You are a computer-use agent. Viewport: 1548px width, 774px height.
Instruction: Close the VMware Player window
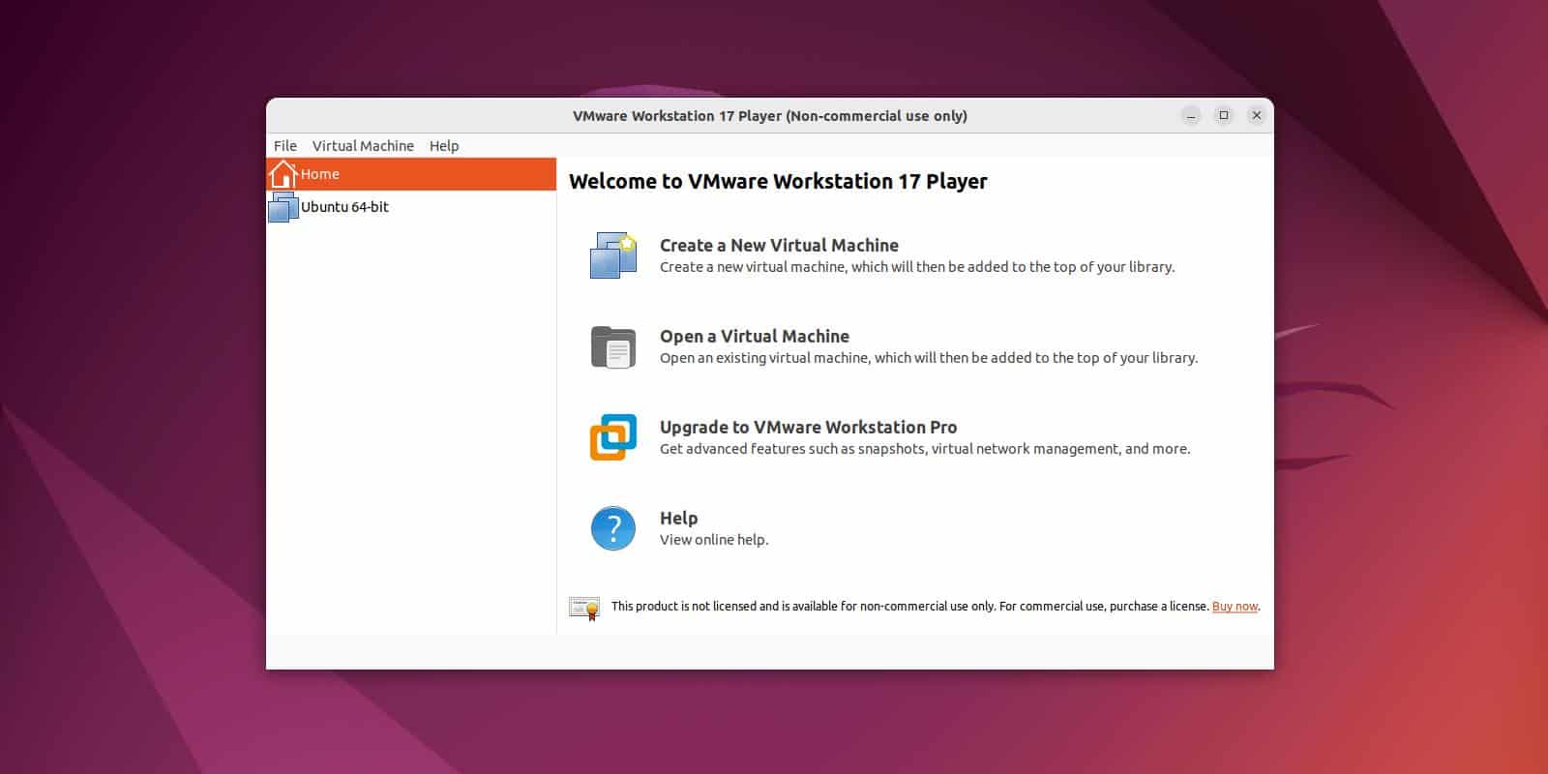1257,116
